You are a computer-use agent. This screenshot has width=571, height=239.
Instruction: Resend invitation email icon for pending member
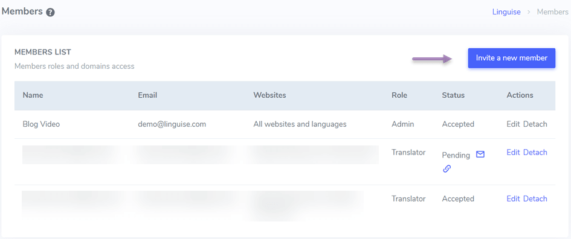[x=480, y=155]
